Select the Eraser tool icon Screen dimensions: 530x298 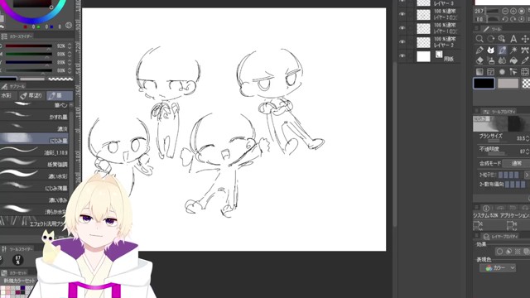[479, 60]
